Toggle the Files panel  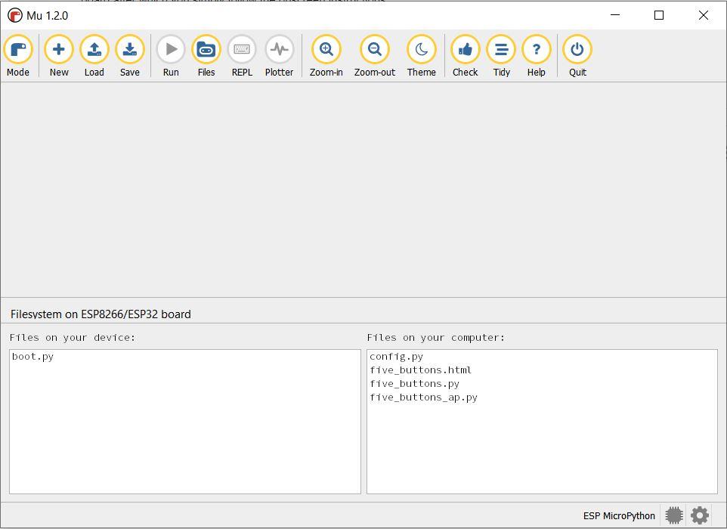(x=206, y=56)
